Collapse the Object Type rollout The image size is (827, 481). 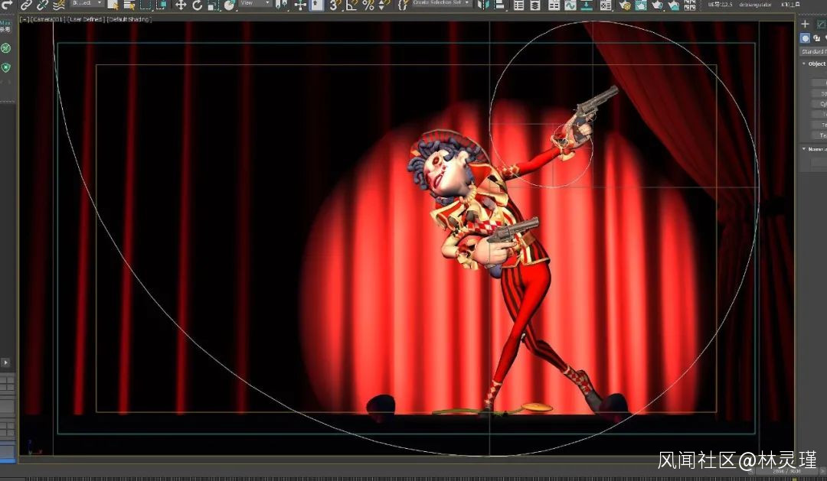814,64
